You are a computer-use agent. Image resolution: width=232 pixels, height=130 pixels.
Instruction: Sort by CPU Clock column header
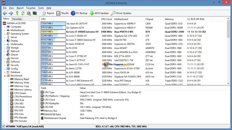pyautogui.click(x=106, y=19)
